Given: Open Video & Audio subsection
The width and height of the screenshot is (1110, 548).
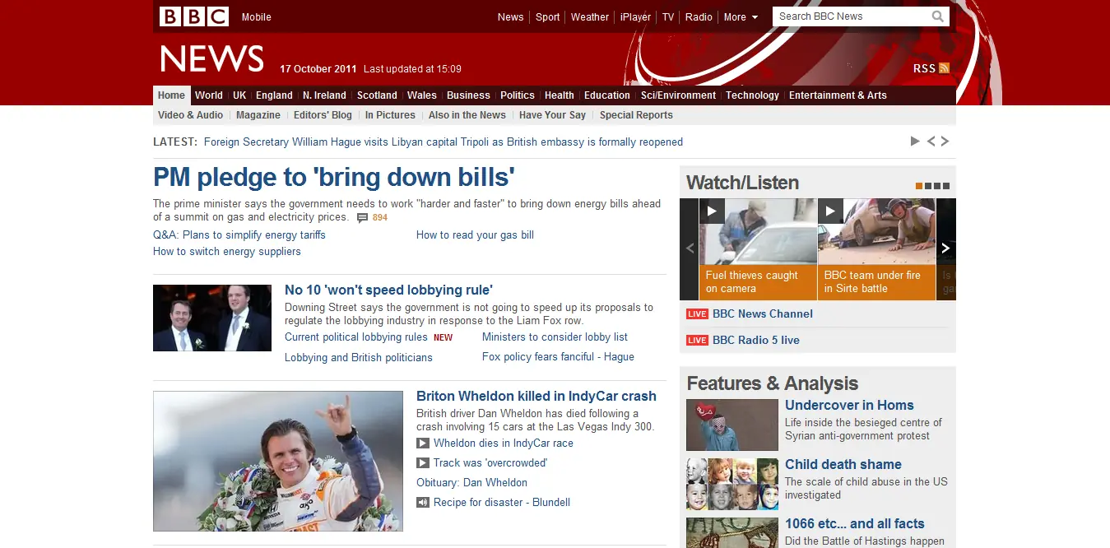Looking at the screenshot, I should pyautogui.click(x=190, y=115).
